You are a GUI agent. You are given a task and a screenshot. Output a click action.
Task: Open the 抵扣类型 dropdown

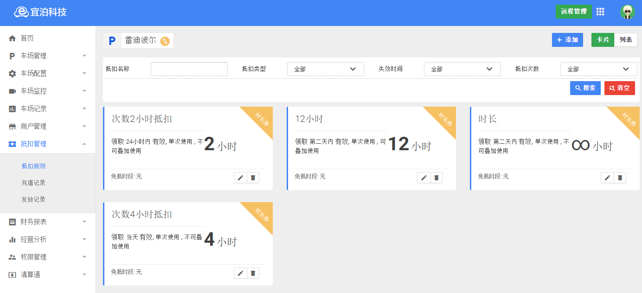coord(326,69)
